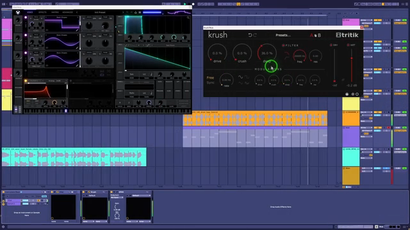
Task: Switch to the VOICE tab in Vital
Action: tap(30, 12)
